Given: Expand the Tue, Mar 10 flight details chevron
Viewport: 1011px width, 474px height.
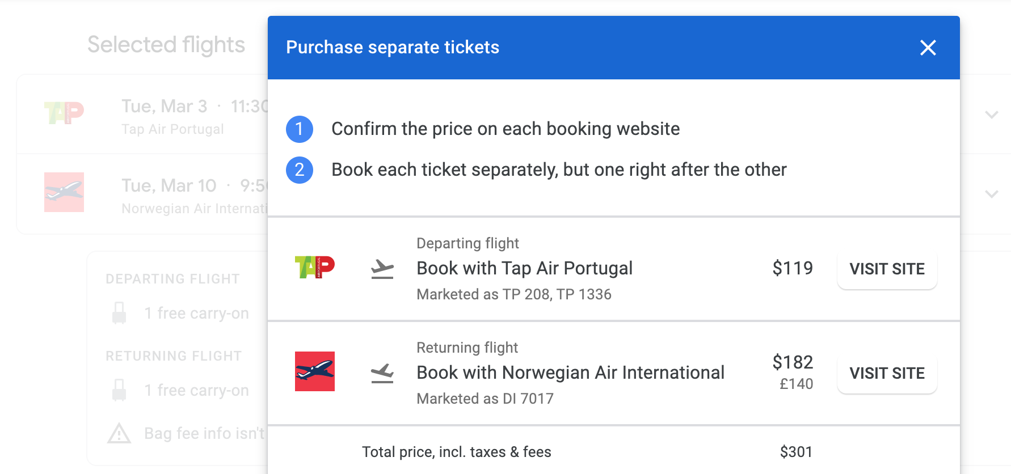Looking at the screenshot, I should click(992, 194).
